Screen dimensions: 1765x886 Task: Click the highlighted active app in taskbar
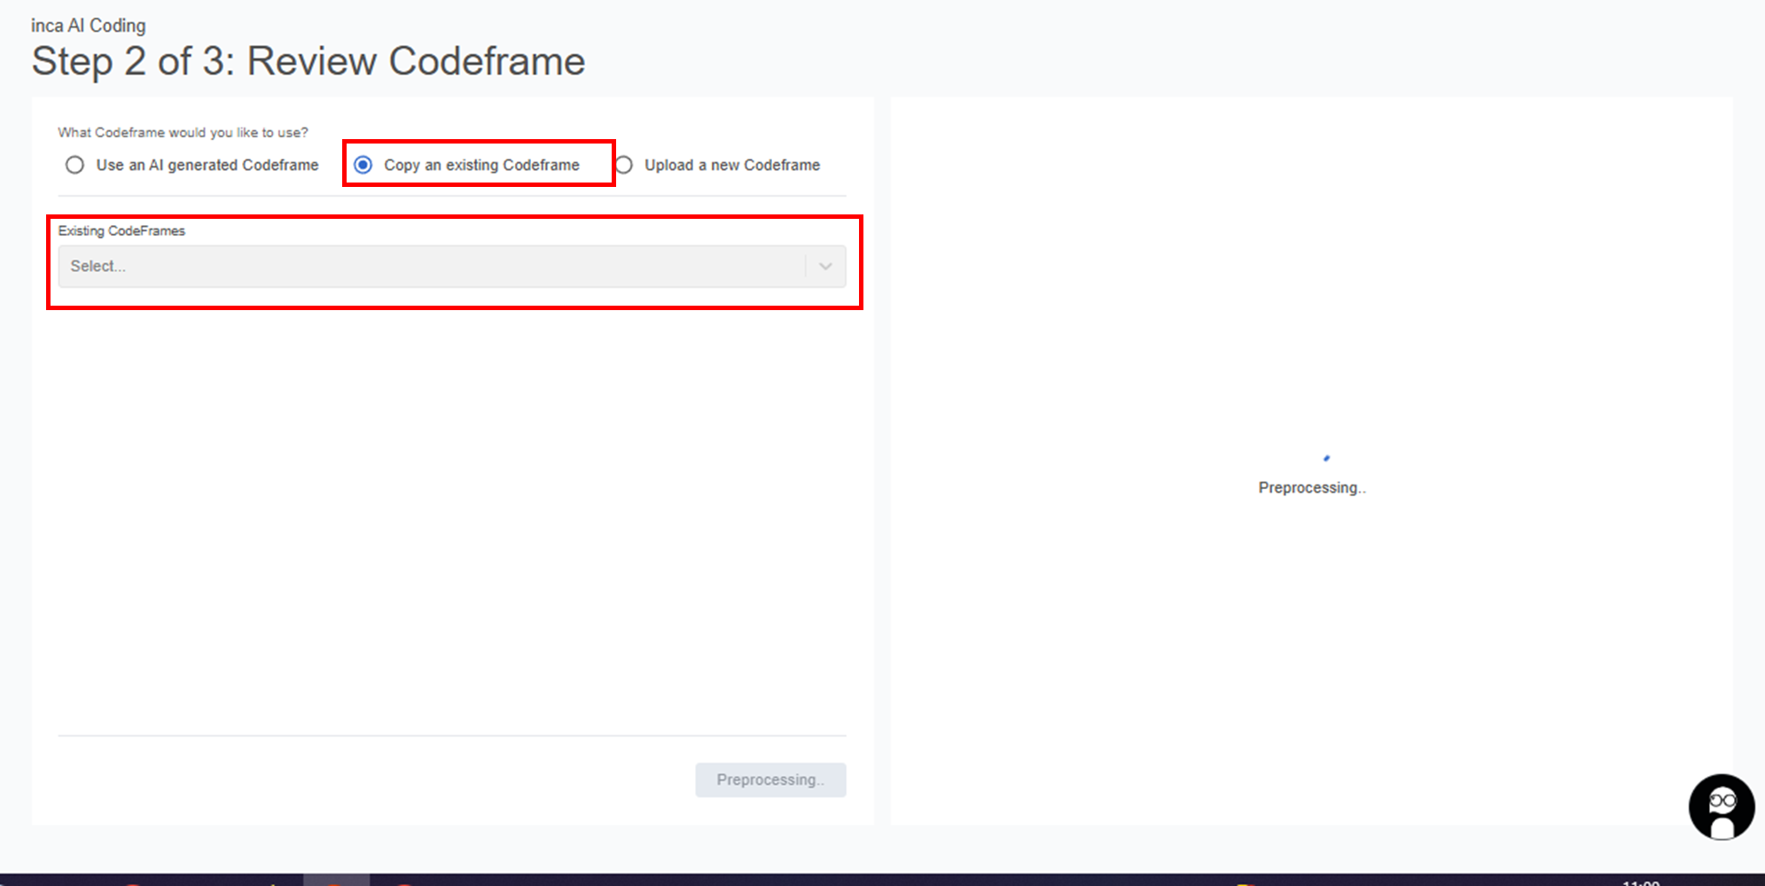pos(336,880)
